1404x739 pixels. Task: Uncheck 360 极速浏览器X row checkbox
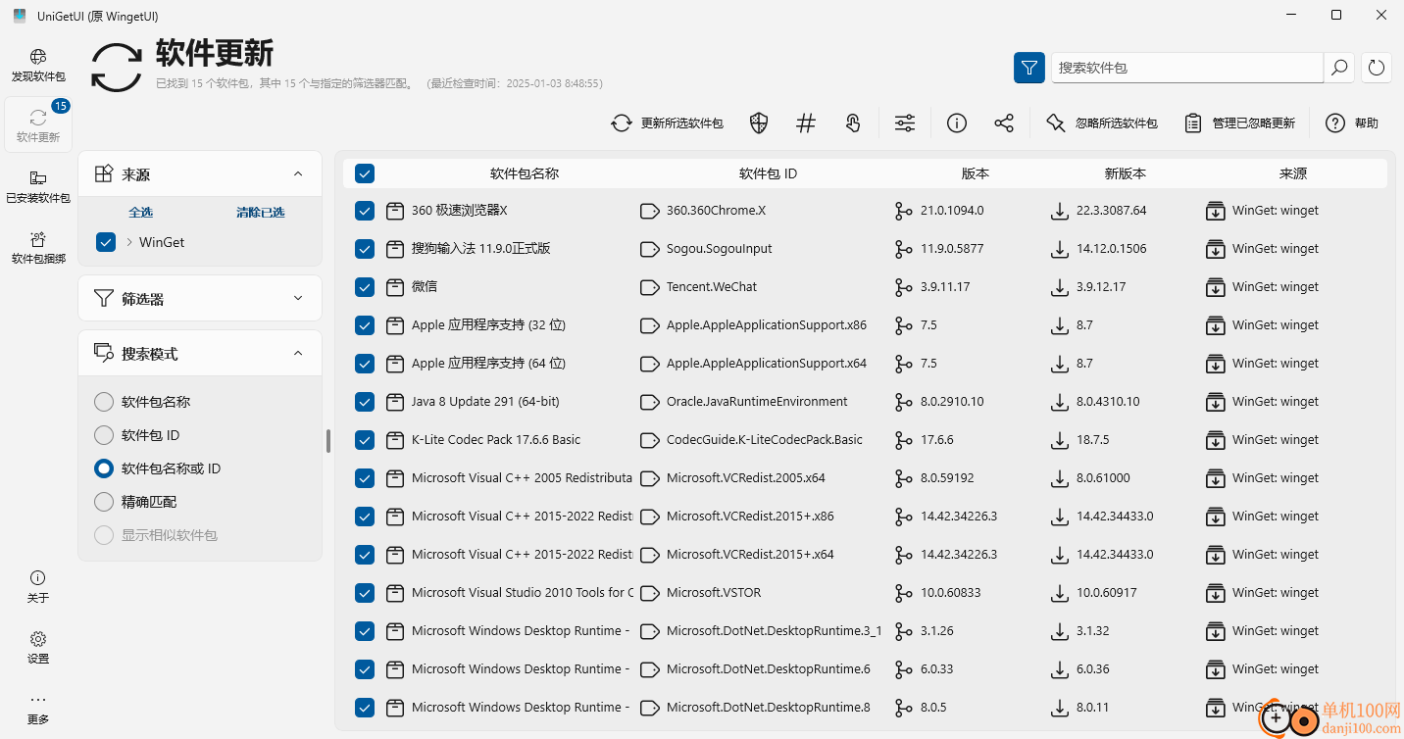pyautogui.click(x=365, y=211)
